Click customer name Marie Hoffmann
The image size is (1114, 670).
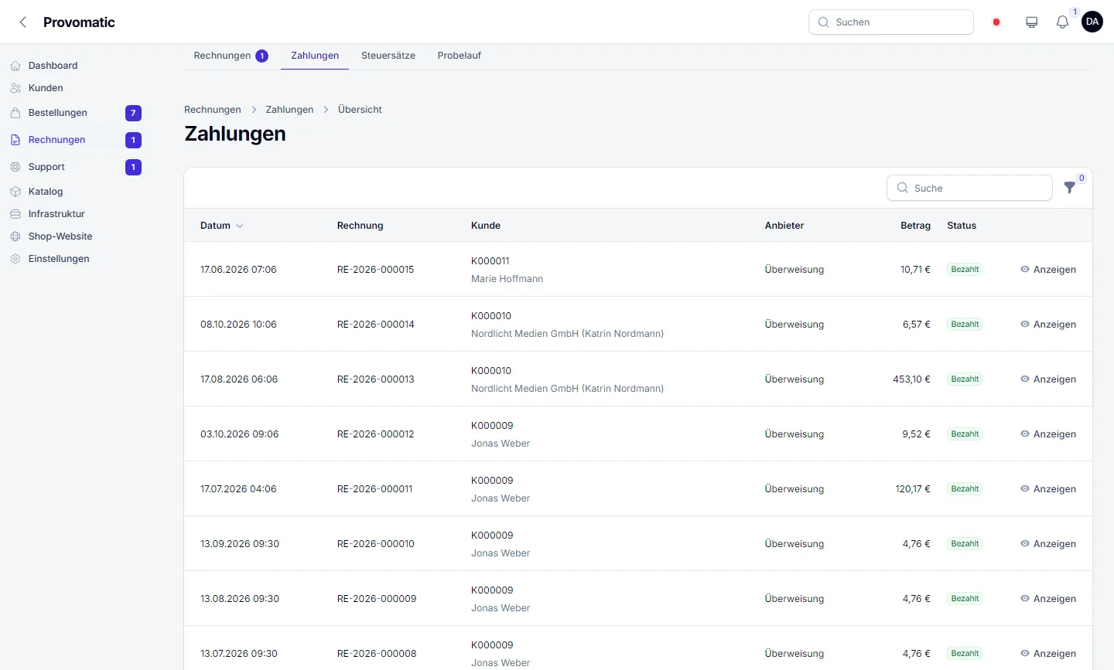pos(507,279)
